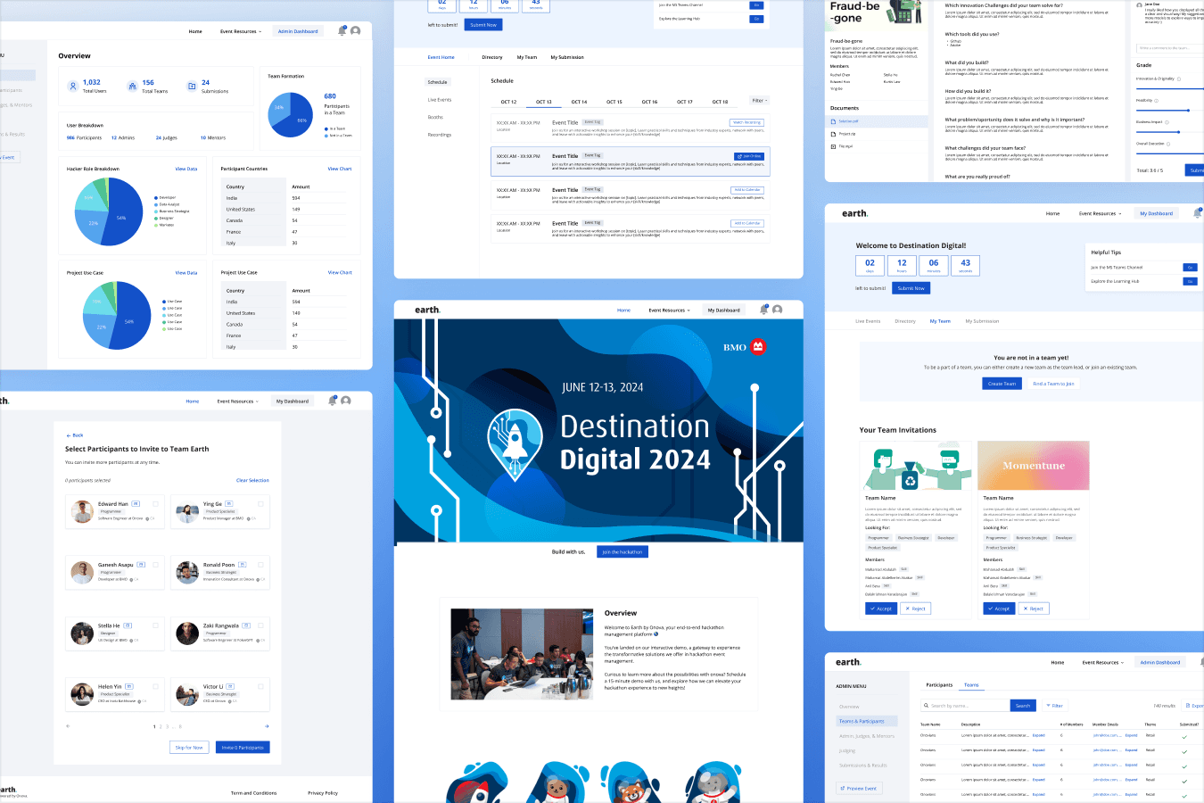Open notification bell in Invite Participants window
Screen dimensions: 1204x803
tap(333, 401)
